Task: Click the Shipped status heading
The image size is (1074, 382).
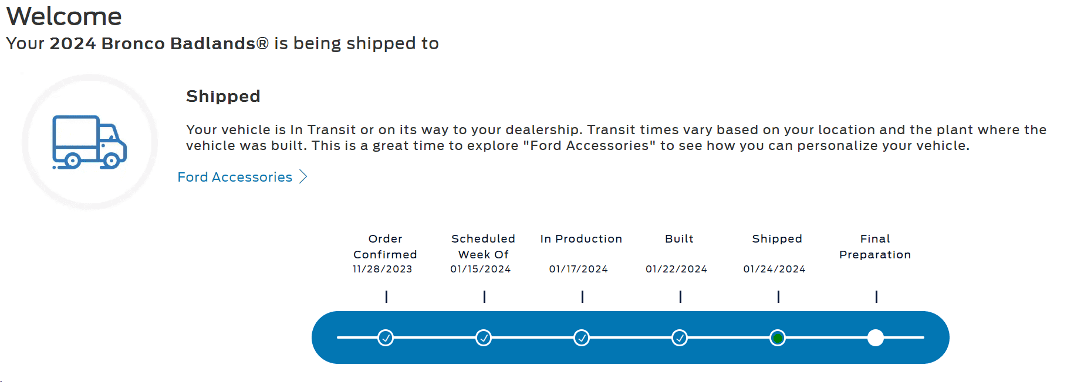Action: tap(223, 96)
